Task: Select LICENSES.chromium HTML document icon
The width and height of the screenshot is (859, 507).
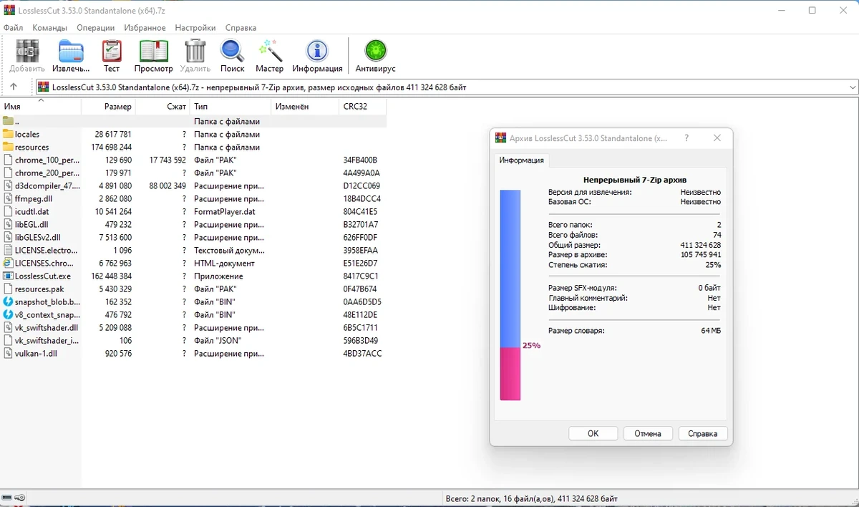Action: [9, 263]
